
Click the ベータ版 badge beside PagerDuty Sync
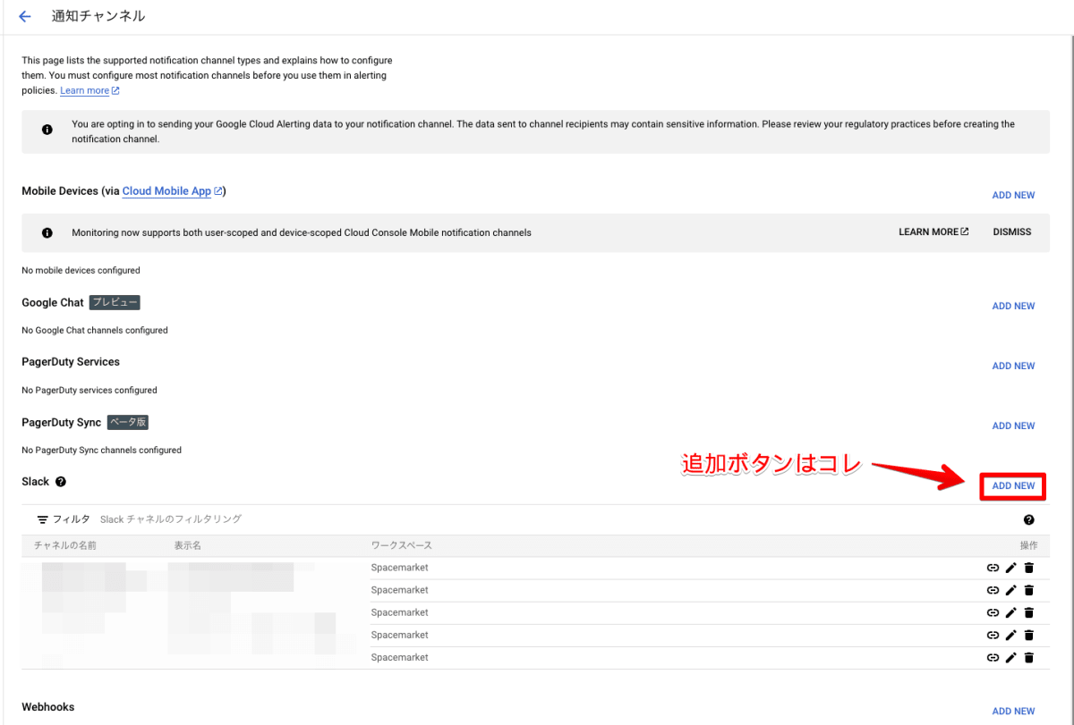pyautogui.click(x=128, y=422)
